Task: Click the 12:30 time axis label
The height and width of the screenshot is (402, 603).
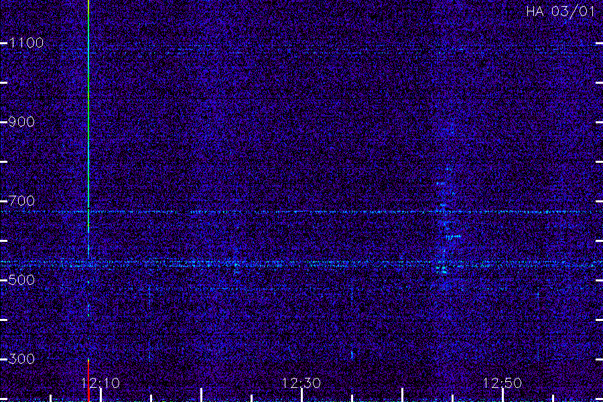Action: (x=301, y=383)
